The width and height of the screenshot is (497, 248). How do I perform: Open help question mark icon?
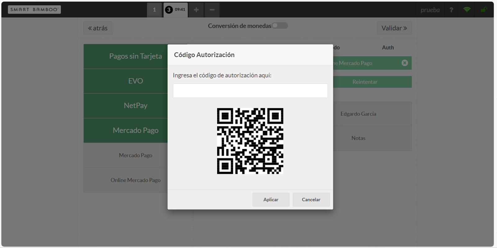451,10
